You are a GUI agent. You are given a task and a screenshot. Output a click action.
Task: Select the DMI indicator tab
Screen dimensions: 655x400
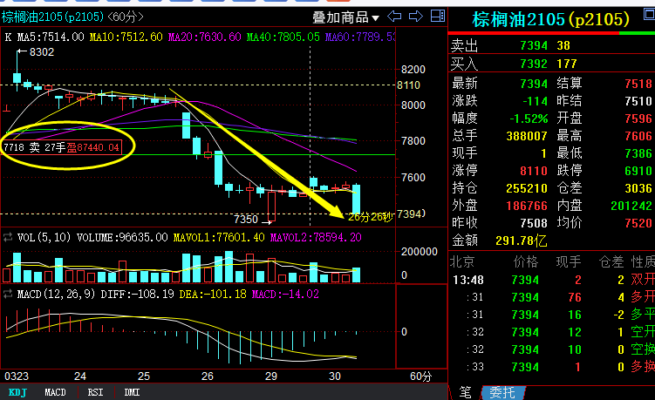(x=133, y=393)
